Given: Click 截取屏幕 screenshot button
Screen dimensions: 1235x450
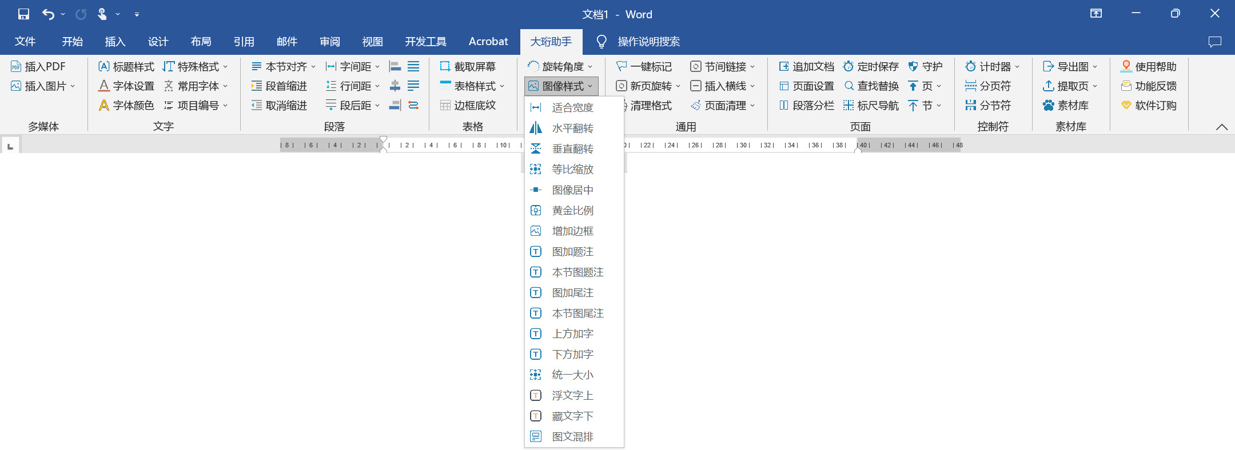Looking at the screenshot, I should tap(468, 67).
